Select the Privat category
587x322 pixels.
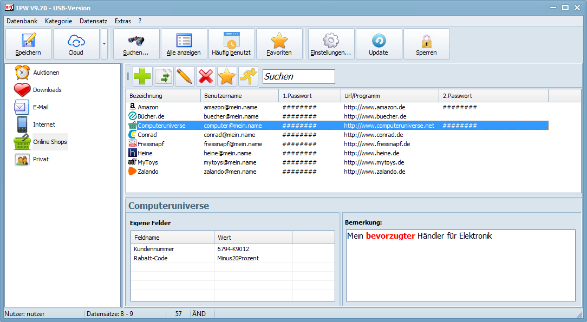(x=41, y=159)
